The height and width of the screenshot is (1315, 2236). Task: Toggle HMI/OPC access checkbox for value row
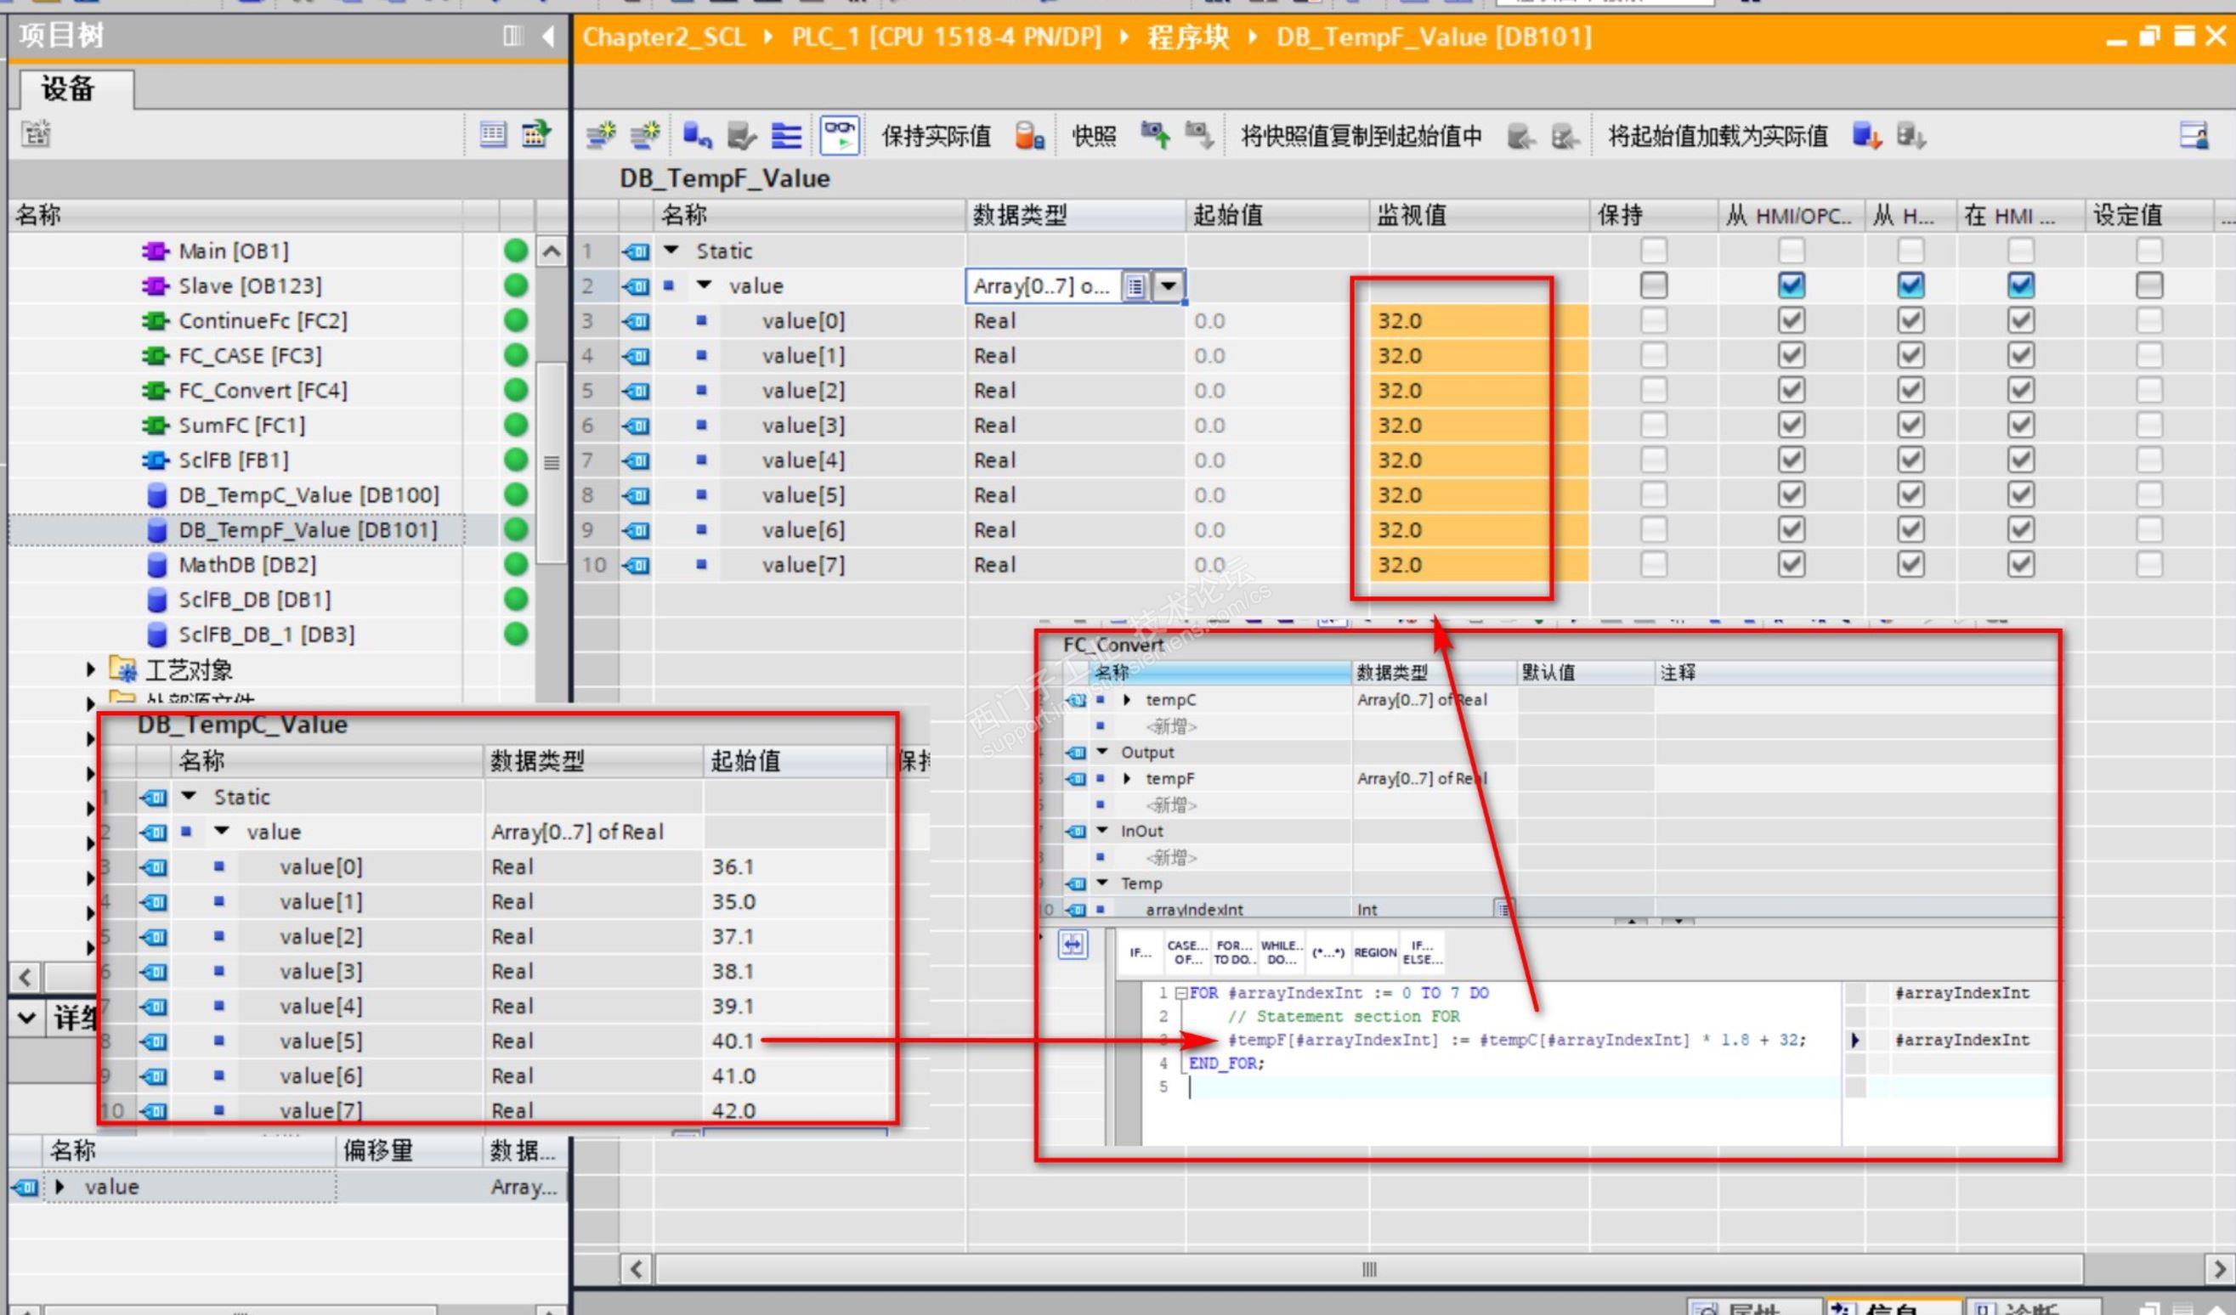1791,285
